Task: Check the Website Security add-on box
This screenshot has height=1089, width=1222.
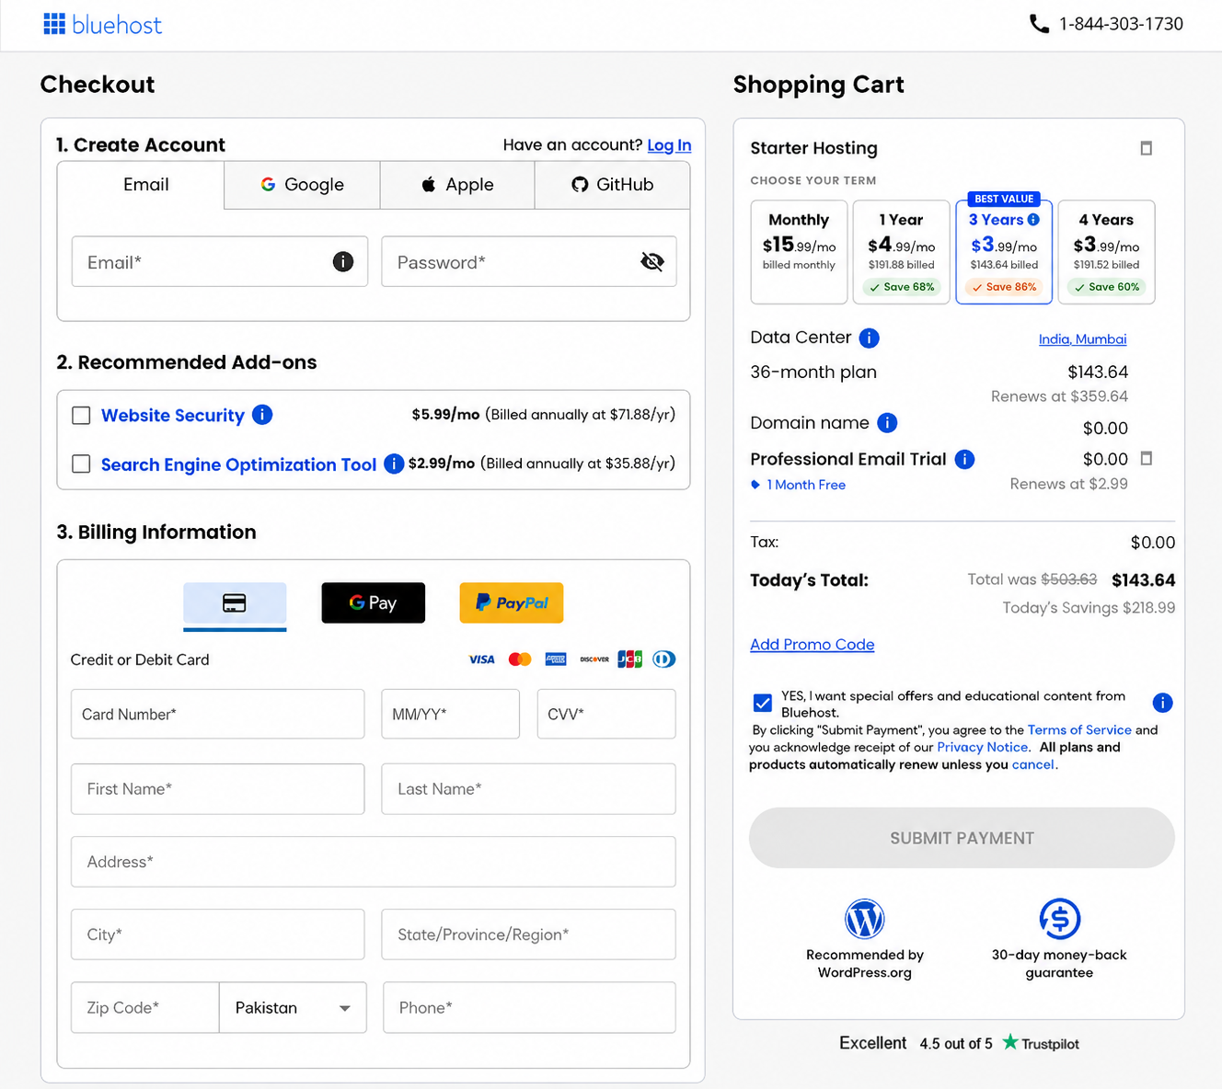Action: tap(81, 416)
